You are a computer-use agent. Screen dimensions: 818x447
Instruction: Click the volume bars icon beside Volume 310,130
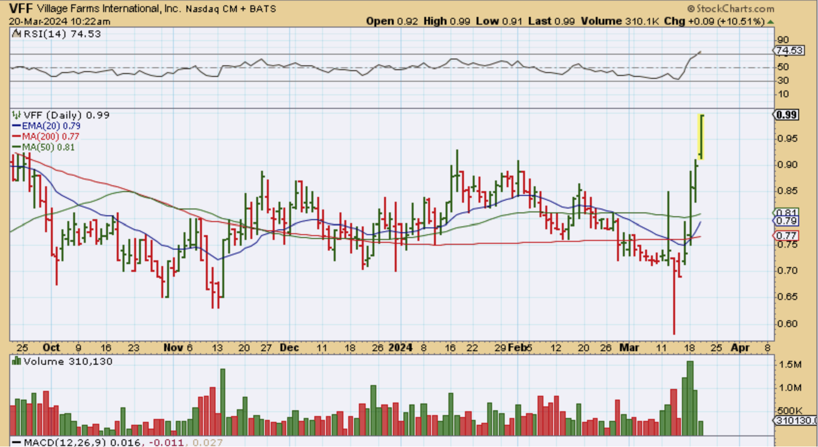[16, 361]
